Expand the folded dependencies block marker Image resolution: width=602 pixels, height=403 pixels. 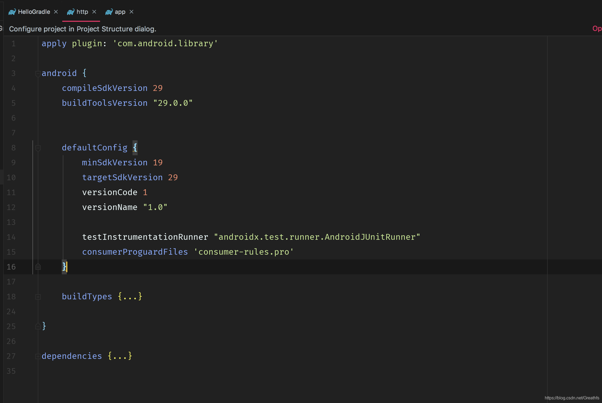pyautogui.click(x=38, y=356)
